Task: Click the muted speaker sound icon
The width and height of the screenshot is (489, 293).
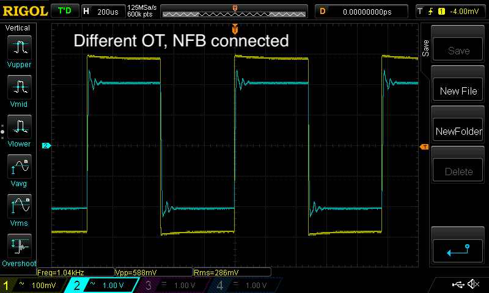Action: click(x=473, y=284)
